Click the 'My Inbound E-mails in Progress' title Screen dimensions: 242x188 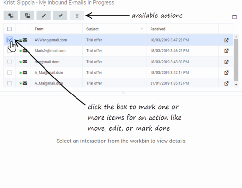[x=76, y=3]
